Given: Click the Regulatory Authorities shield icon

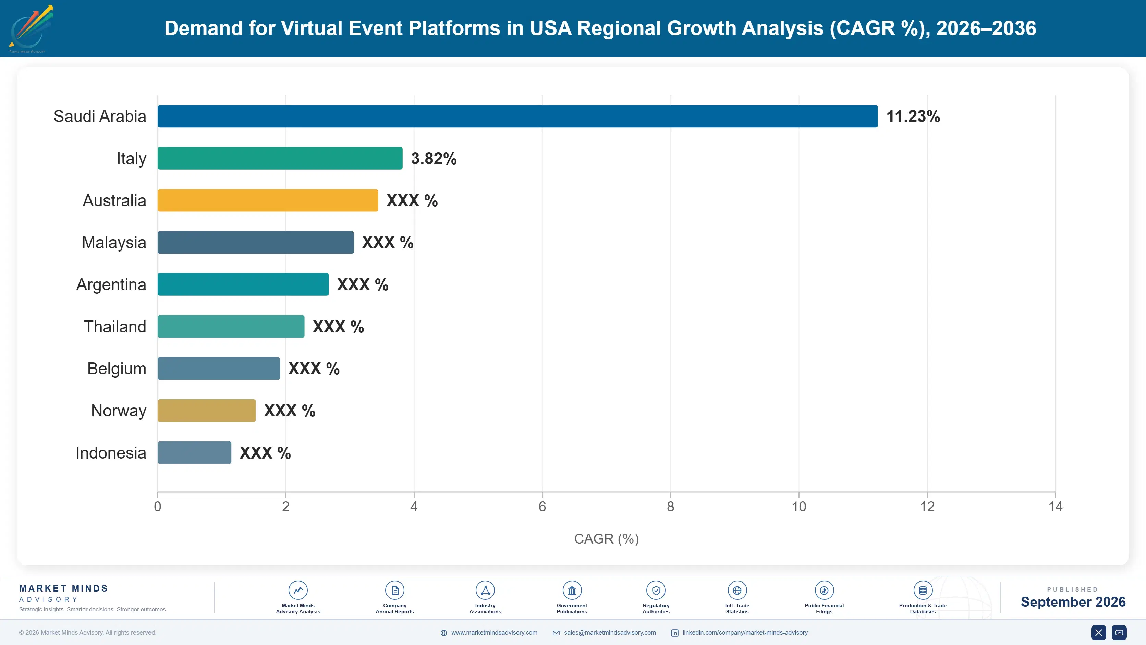Looking at the screenshot, I should click(x=656, y=590).
